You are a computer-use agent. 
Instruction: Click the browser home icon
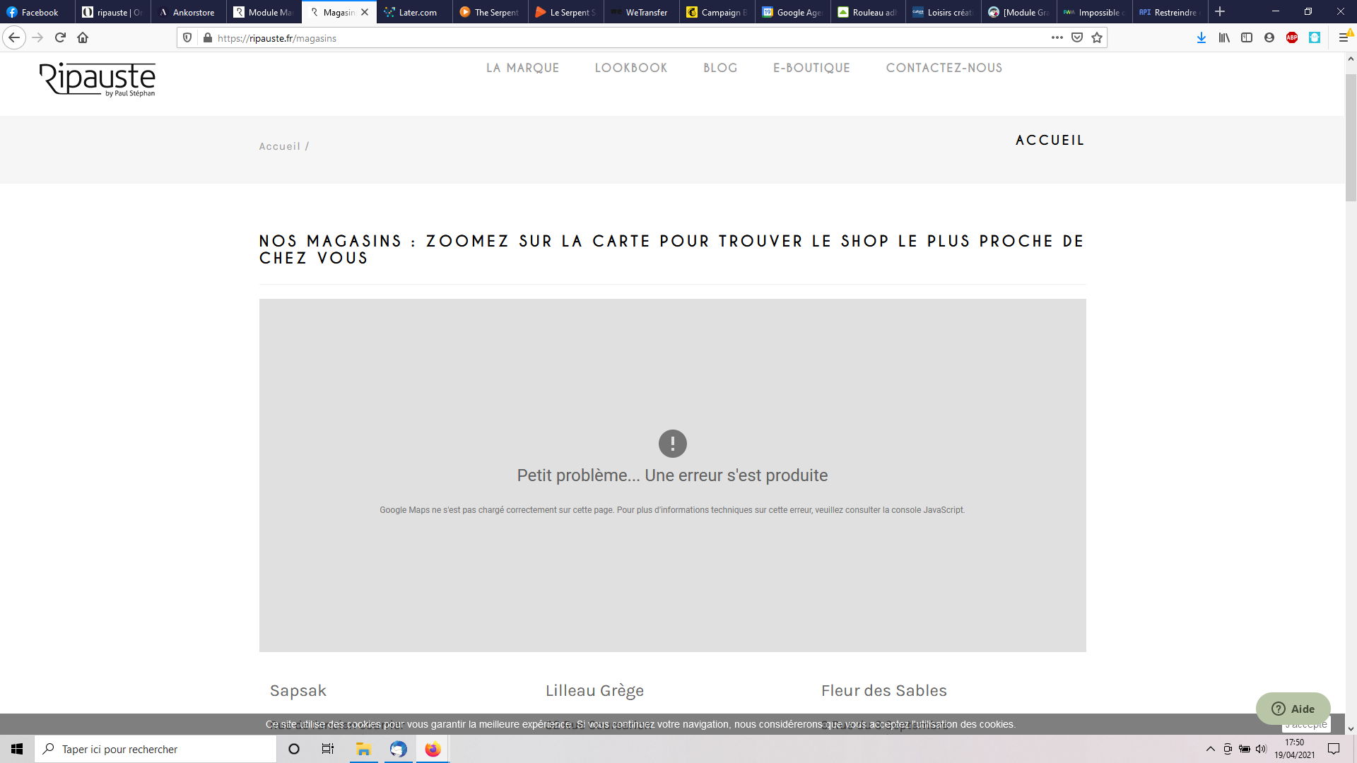tap(83, 38)
